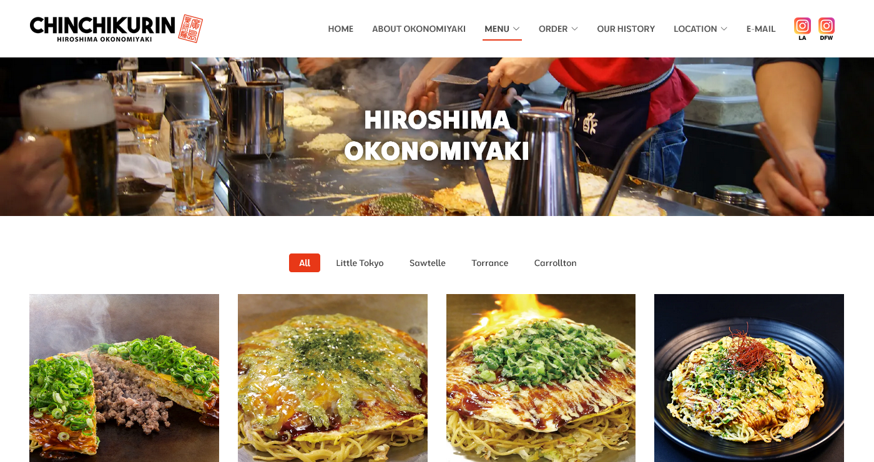Expand the LOCATION dropdown chevron
The height and width of the screenshot is (462, 874).
(x=724, y=29)
